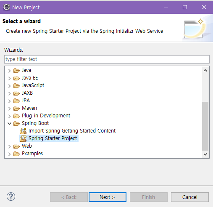
Task: Go to the next wizard page
Action: point(108,197)
